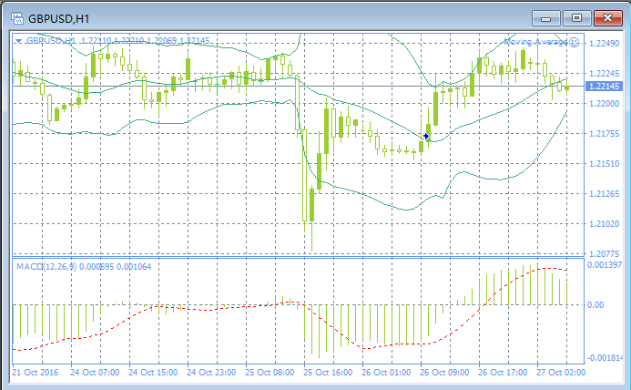
Task: Click the 24 Oct 15:00 time label
Action: [153, 373]
